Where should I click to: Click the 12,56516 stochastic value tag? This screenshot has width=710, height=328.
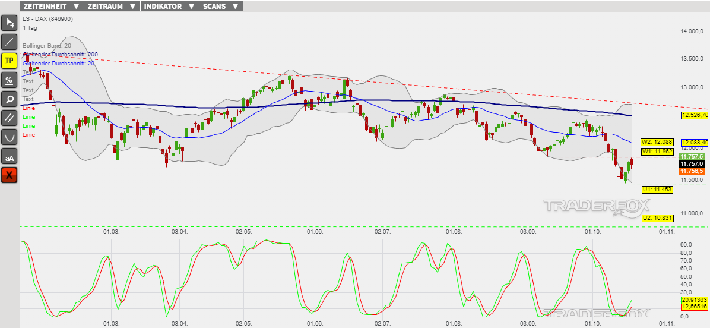coord(693,307)
